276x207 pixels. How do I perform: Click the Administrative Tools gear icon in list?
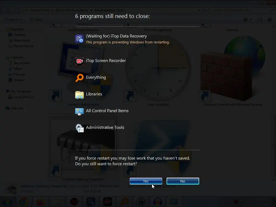click(80, 128)
